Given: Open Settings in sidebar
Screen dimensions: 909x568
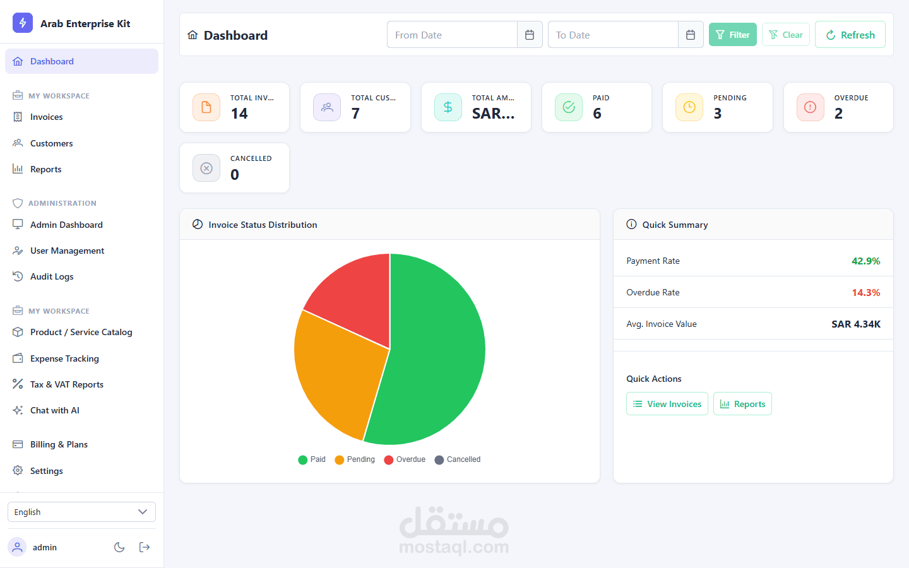Looking at the screenshot, I should click(x=81, y=471).
